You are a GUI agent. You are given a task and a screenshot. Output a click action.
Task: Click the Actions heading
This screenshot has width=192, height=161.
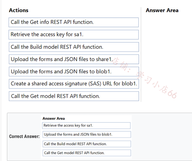tap(19, 10)
